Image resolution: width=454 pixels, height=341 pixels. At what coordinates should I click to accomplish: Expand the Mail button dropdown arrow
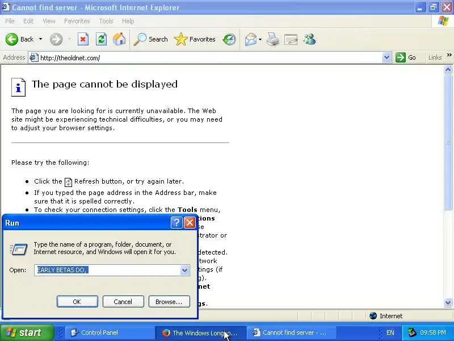(x=260, y=39)
